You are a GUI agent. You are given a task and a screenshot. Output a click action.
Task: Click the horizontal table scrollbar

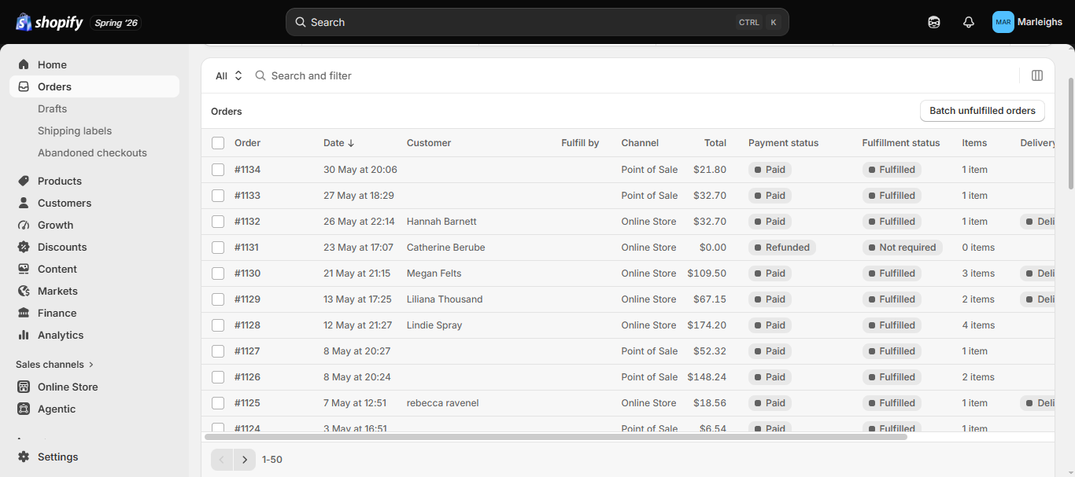click(556, 436)
